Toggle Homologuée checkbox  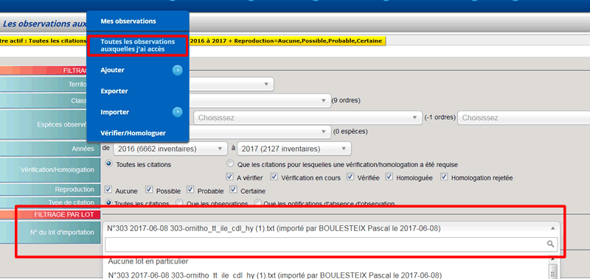[x=389, y=177]
